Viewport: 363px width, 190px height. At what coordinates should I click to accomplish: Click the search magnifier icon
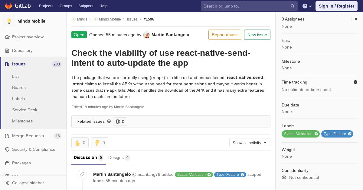point(293,6)
